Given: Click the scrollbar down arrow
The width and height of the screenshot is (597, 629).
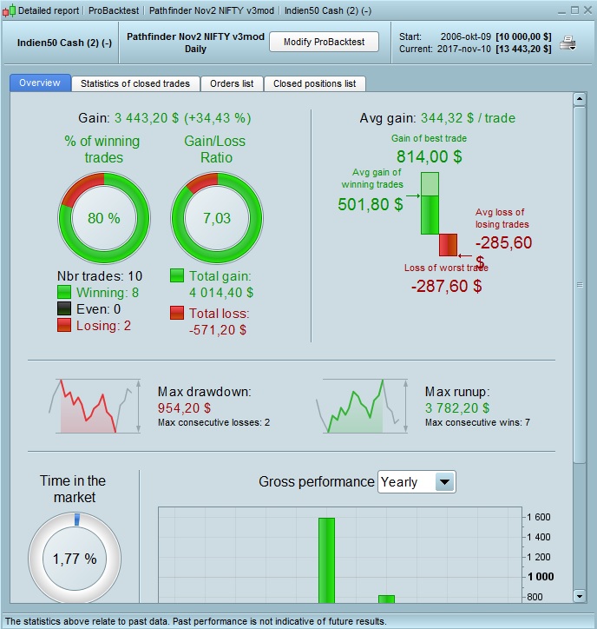Looking at the screenshot, I should pos(580,596).
